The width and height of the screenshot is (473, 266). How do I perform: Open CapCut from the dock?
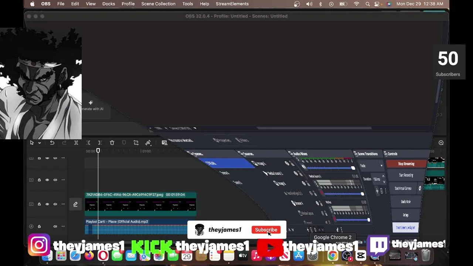tap(361, 256)
